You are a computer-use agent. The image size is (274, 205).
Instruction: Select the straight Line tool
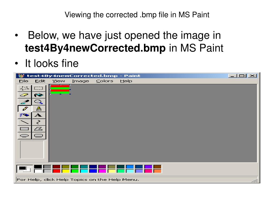click(25, 122)
